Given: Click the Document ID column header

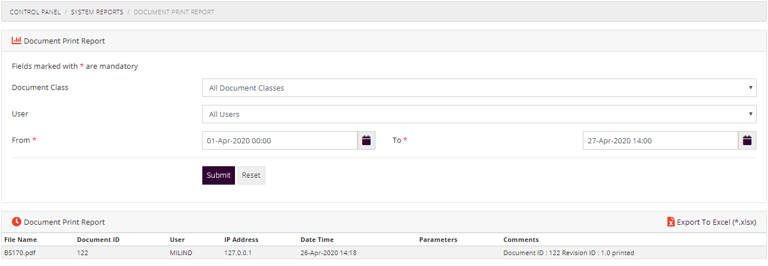Looking at the screenshot, I should [98, 240].
